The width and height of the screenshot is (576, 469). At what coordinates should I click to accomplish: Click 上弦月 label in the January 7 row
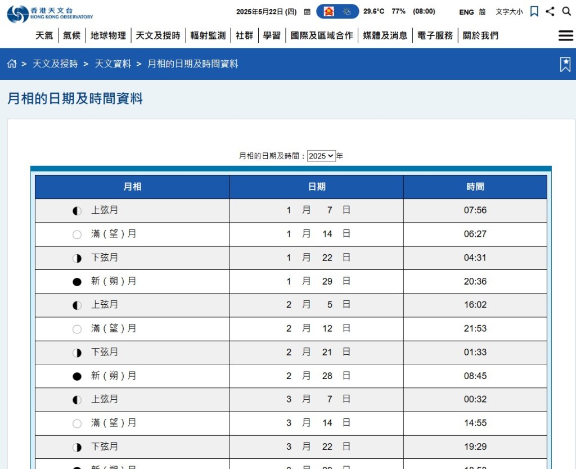(x=105, y=210)
